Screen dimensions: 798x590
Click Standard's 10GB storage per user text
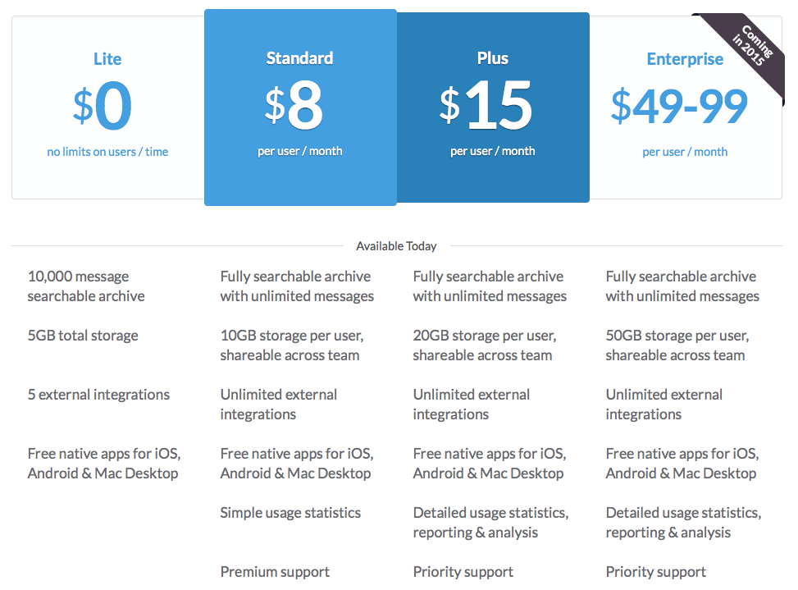tap(291, 345)
